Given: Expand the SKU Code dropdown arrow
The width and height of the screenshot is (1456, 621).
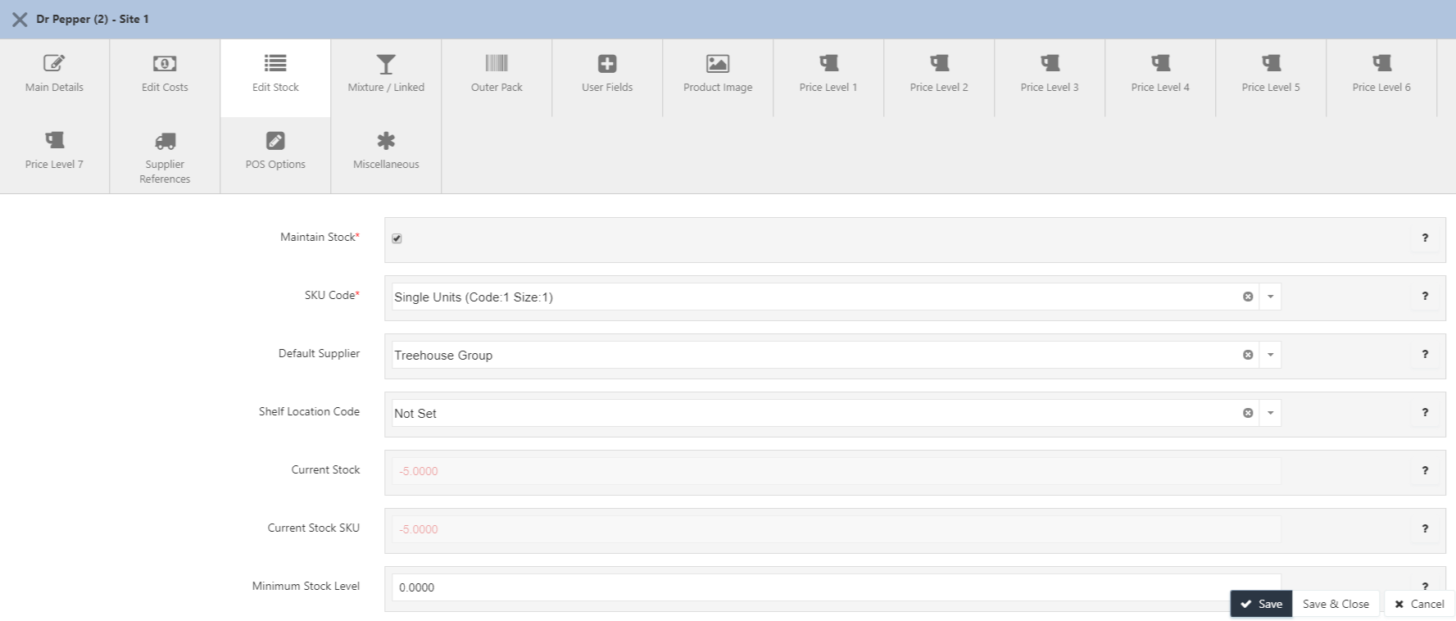Looking at the screenshot, I should pos(1270,297).
